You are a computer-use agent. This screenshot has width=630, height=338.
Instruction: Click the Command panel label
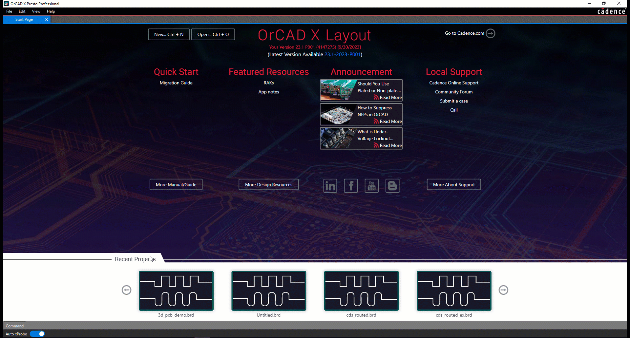click(x=14, y=326)
